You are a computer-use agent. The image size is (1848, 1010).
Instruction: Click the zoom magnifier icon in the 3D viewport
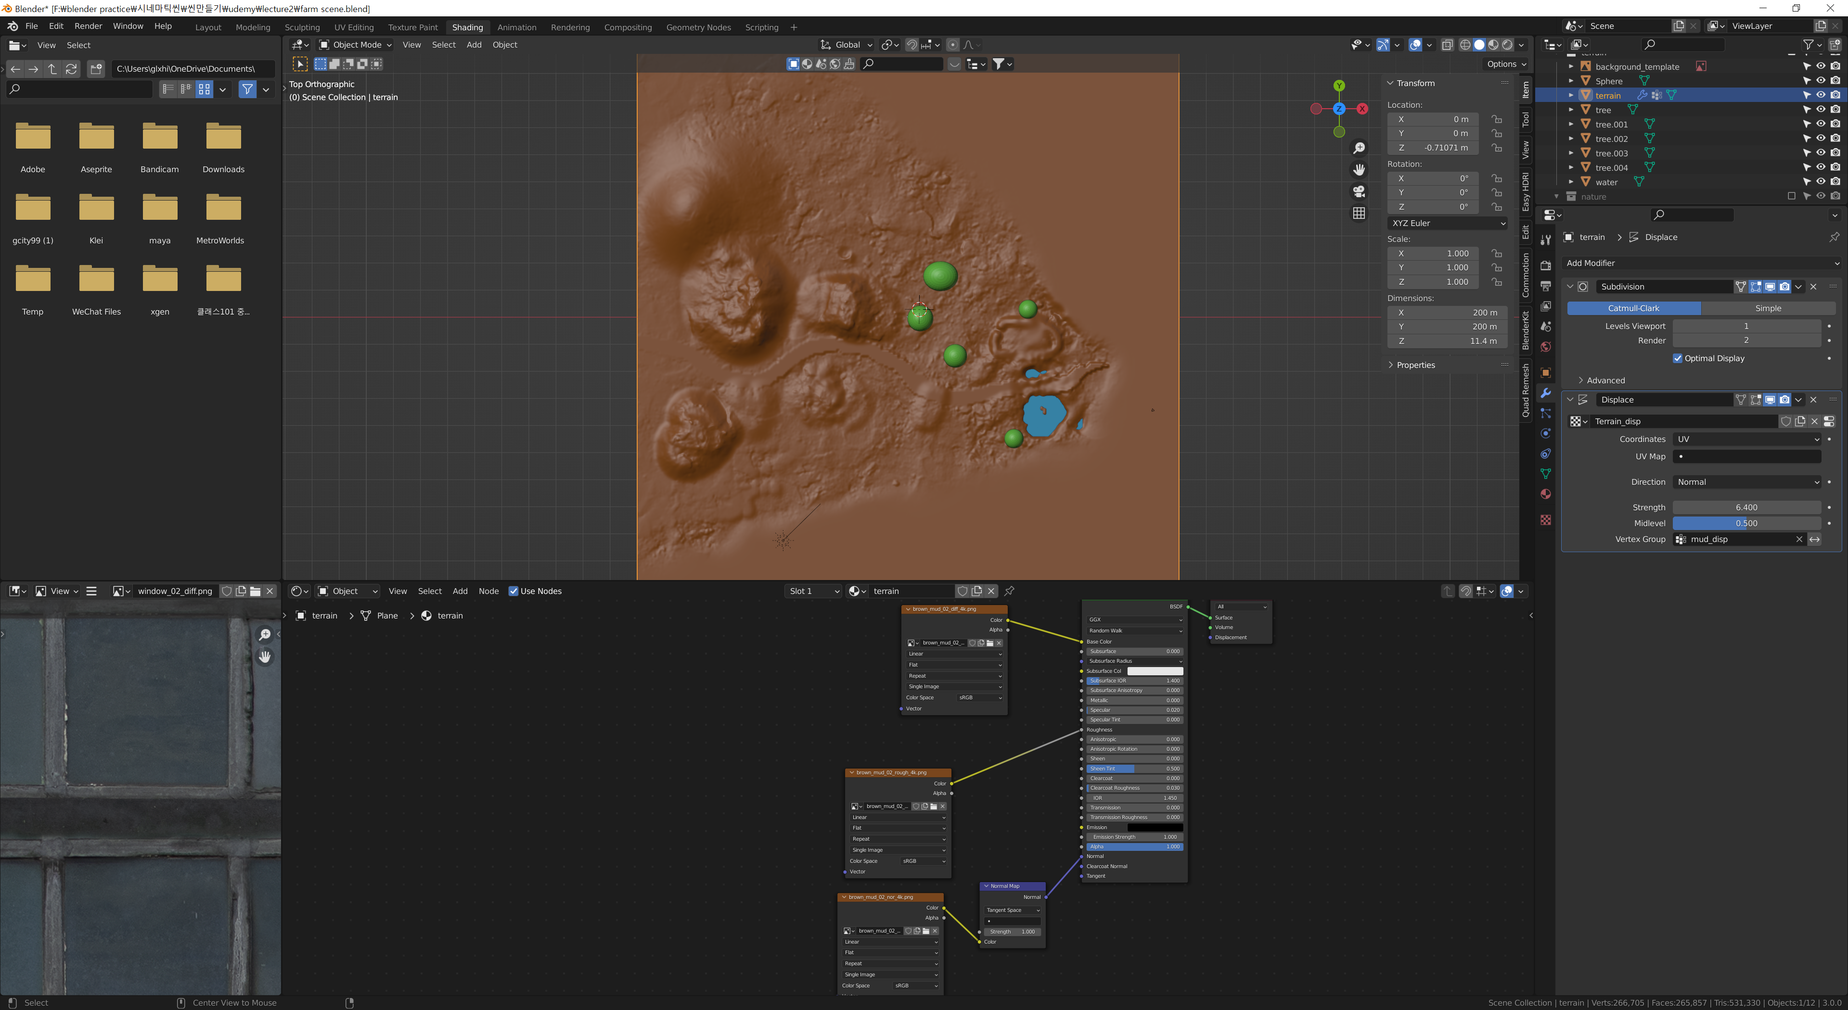click(x=1359, y=149)
